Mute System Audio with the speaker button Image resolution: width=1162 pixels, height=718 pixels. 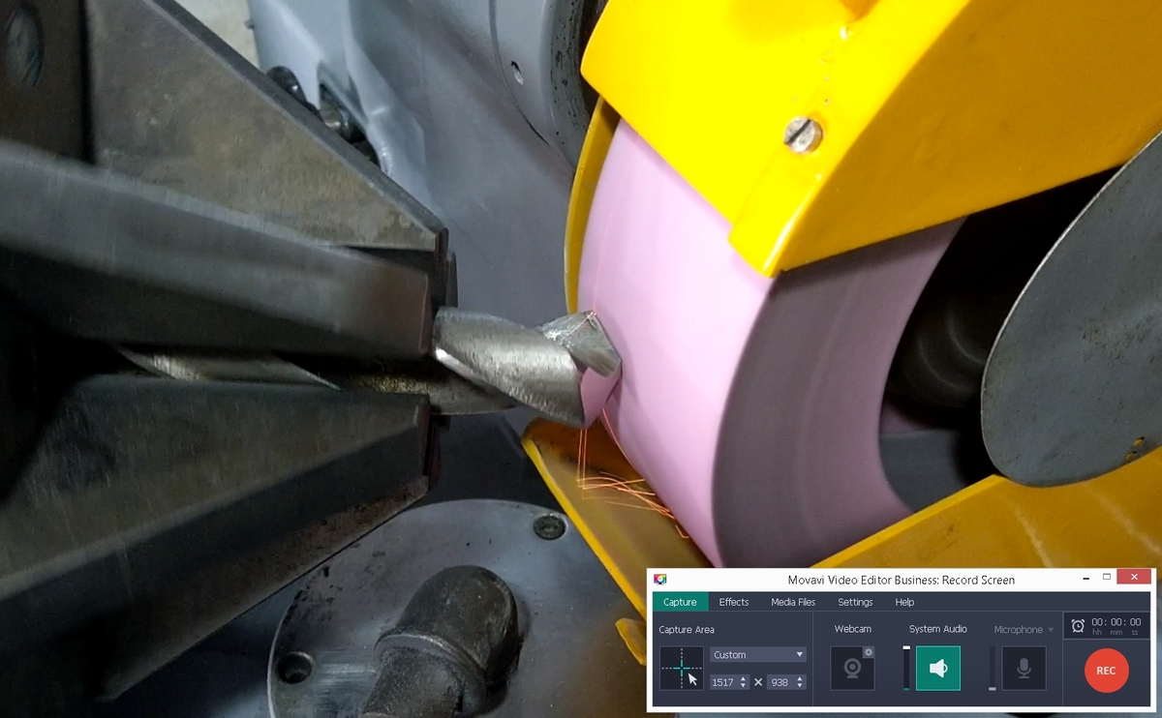(937, 669)
